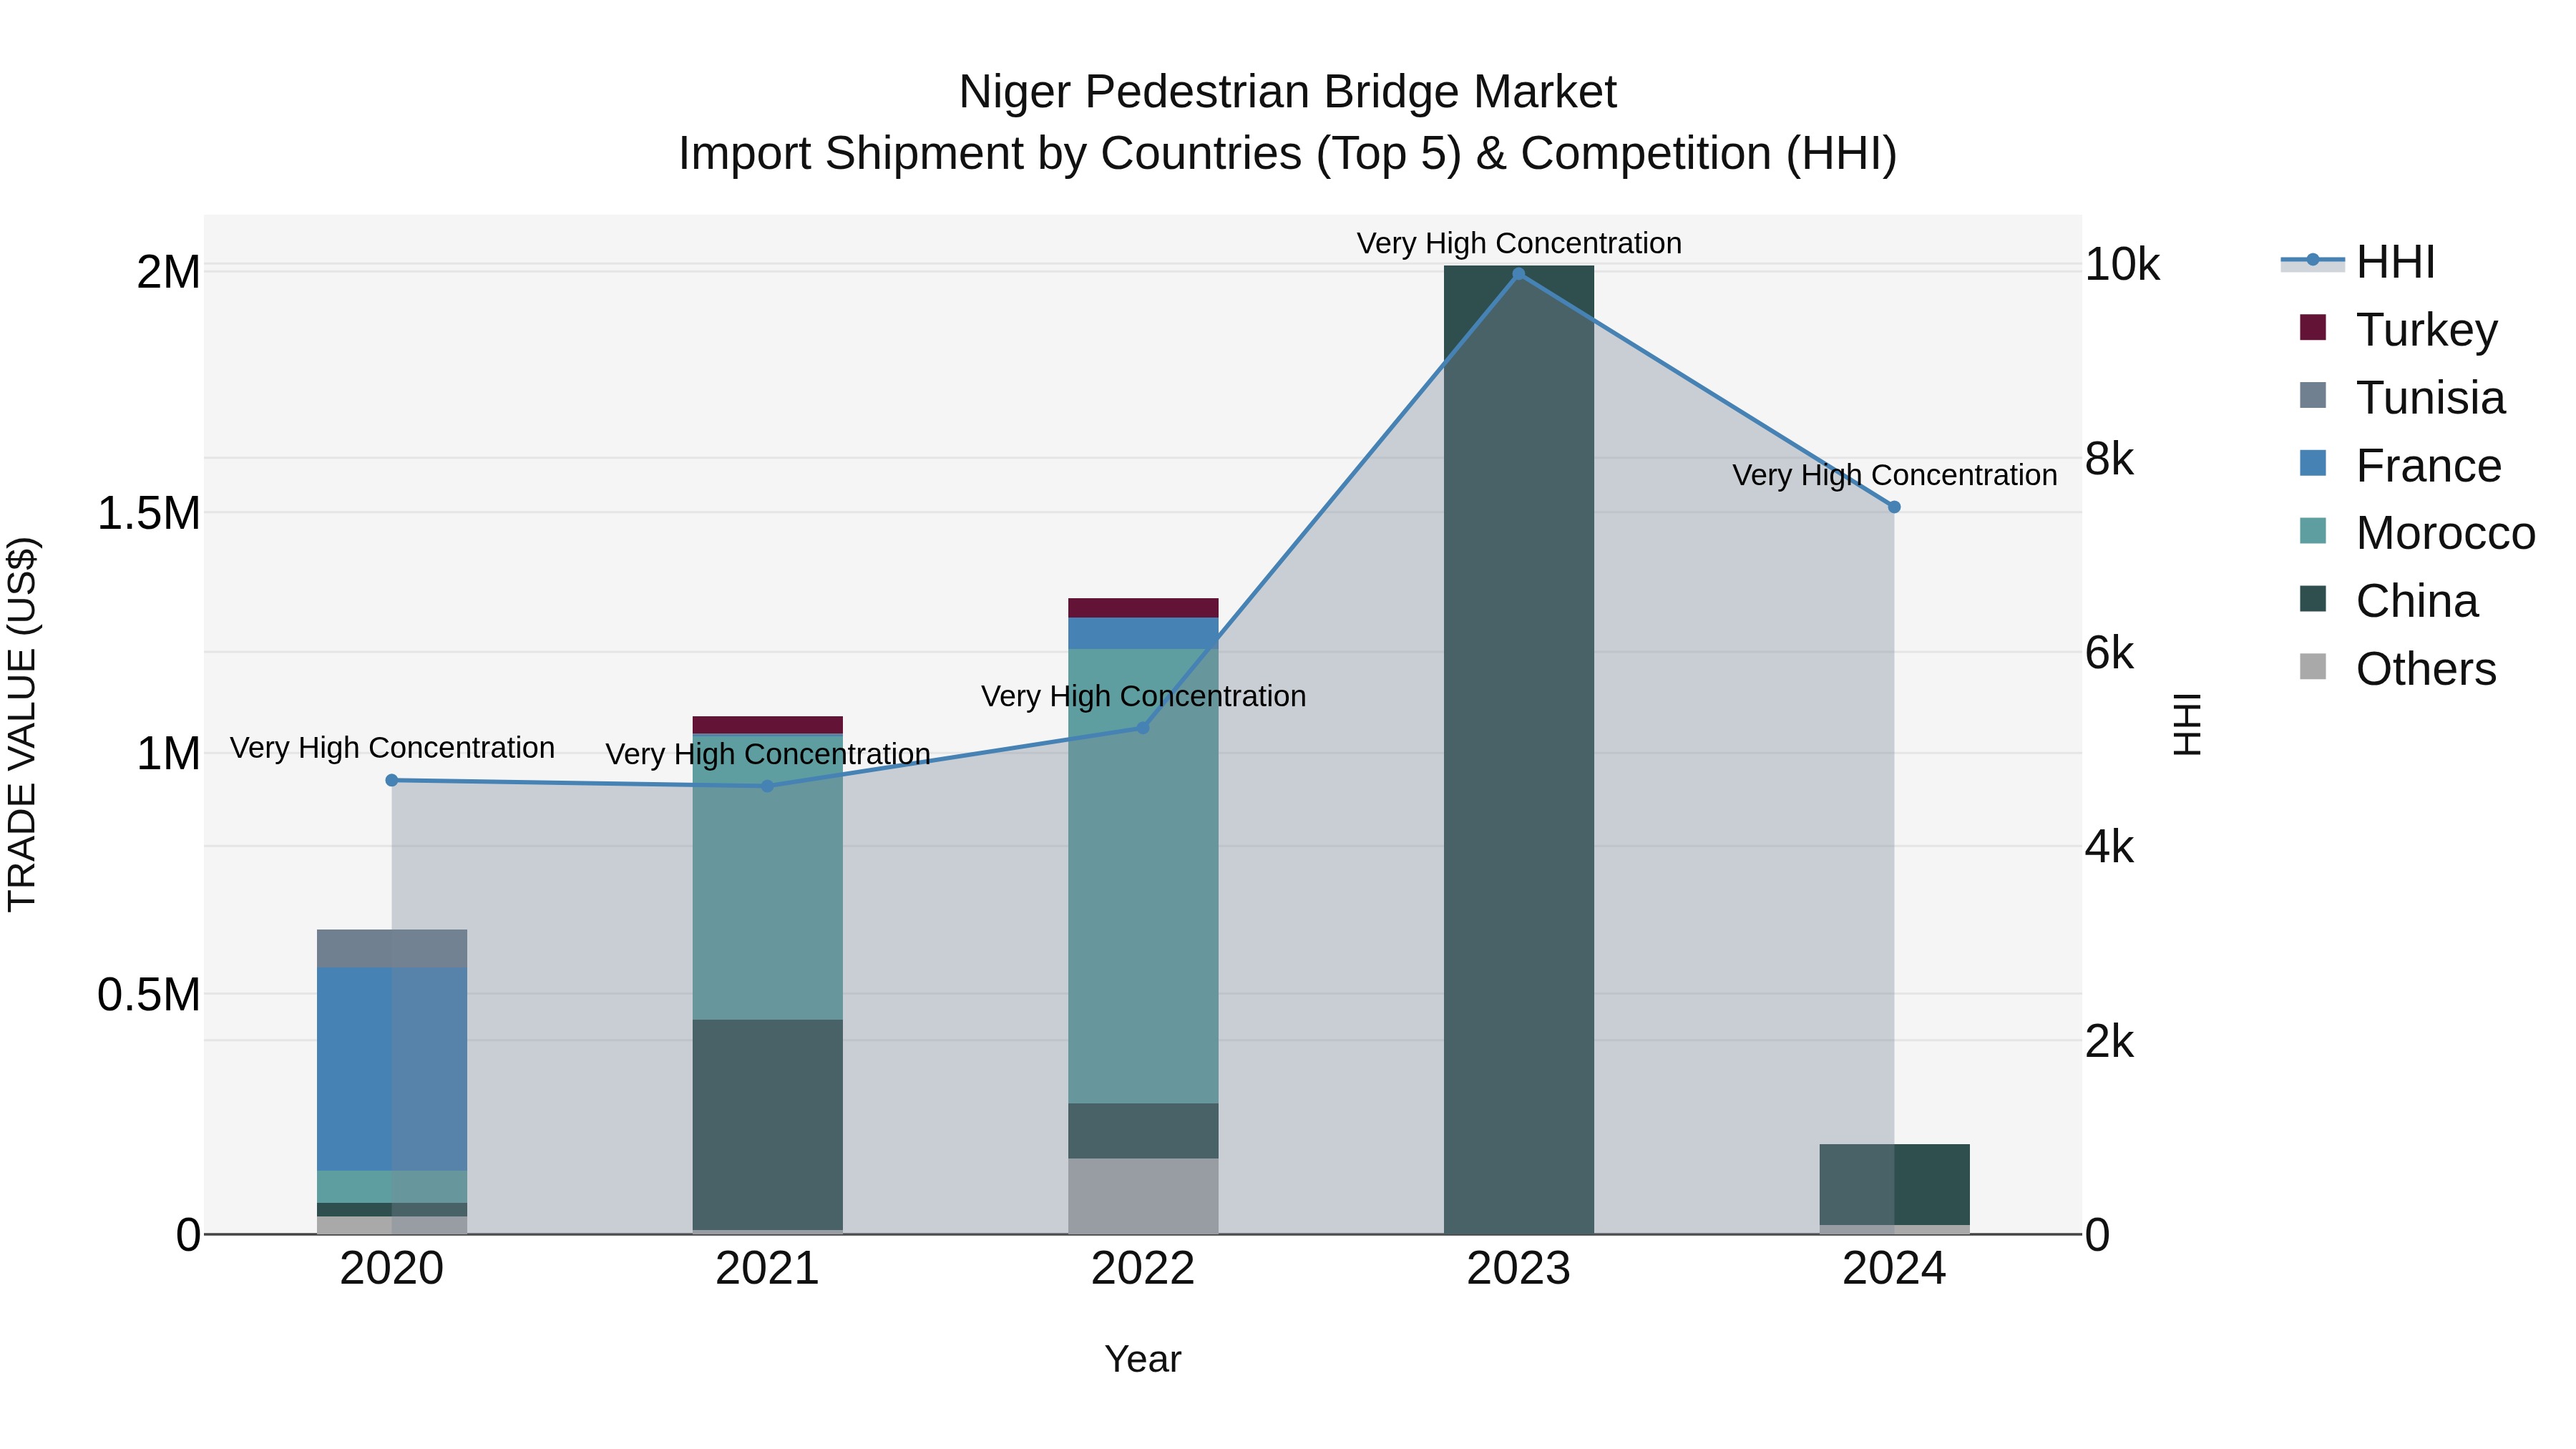Click the 2020 x-axis label
The image size is (2576, 1449).
click(x=392, y=1269)
